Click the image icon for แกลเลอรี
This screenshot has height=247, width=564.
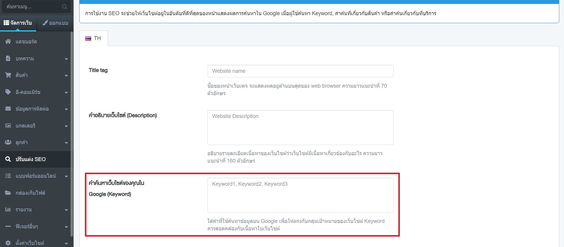(8, 126)
